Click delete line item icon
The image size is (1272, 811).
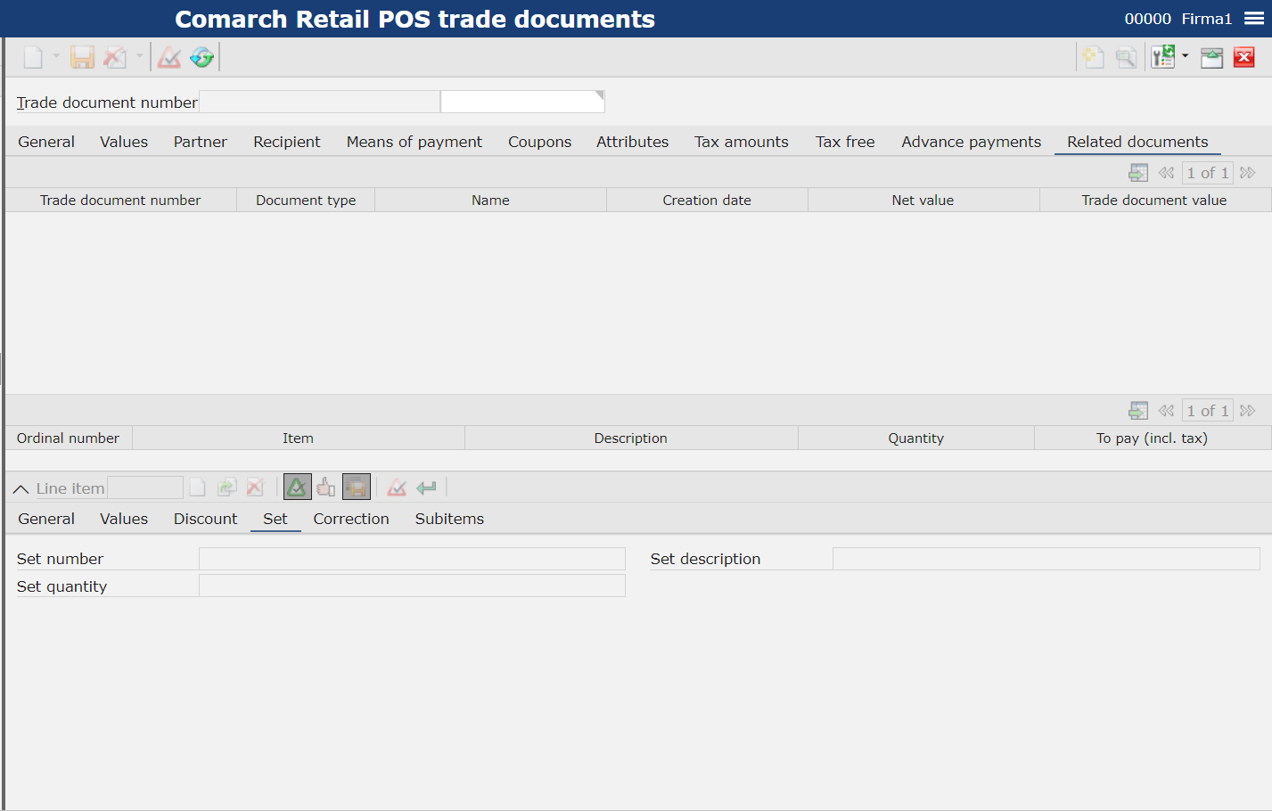pyautogui.click(x=256, y=487)
